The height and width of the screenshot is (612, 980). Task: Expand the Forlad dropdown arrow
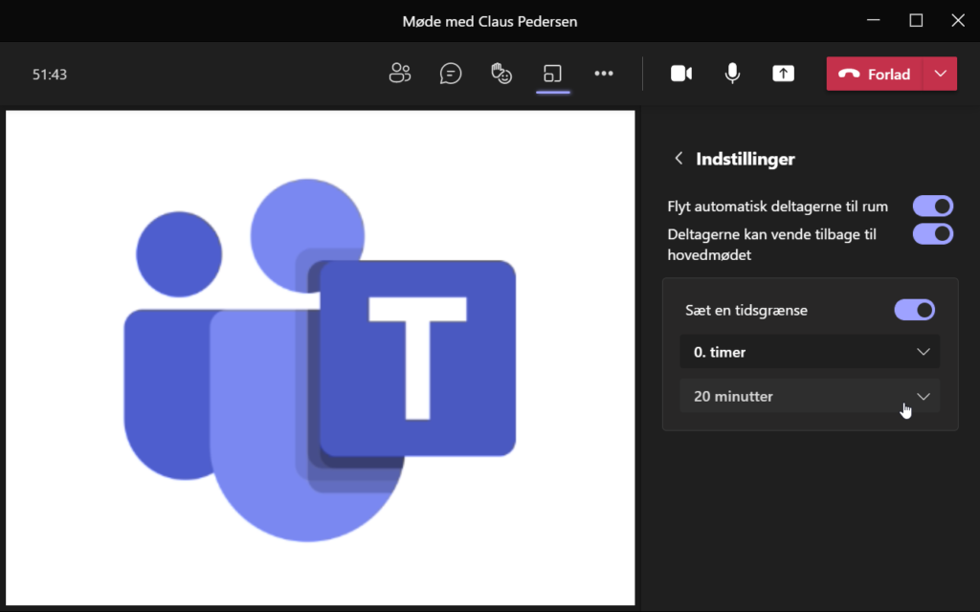click(940, 74)
